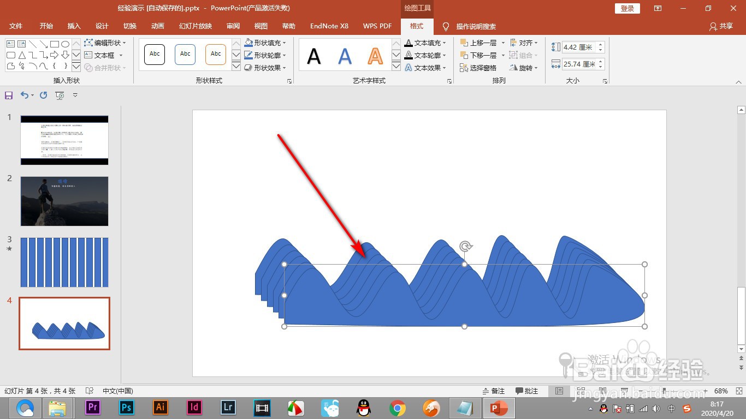Select the Isosceles Triangle shape

click(x=21, y=55)
